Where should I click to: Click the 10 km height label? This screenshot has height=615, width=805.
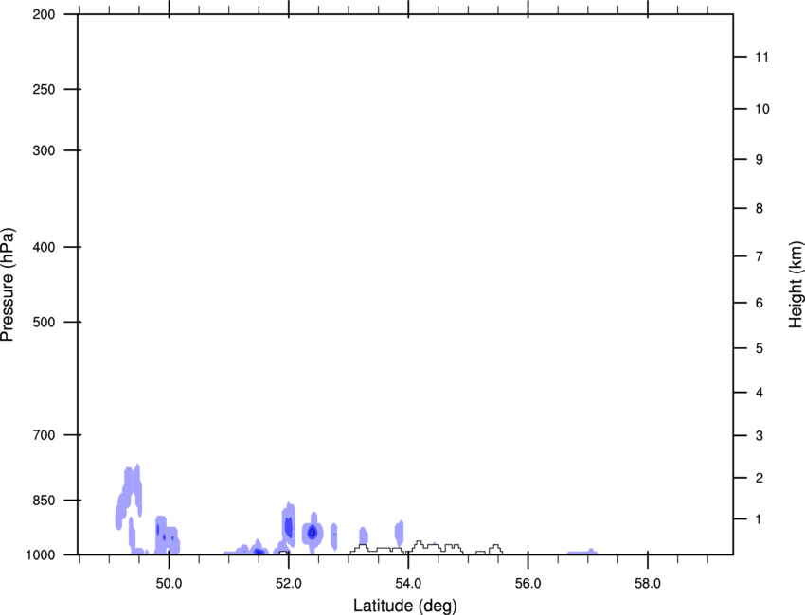pos(762,109)
